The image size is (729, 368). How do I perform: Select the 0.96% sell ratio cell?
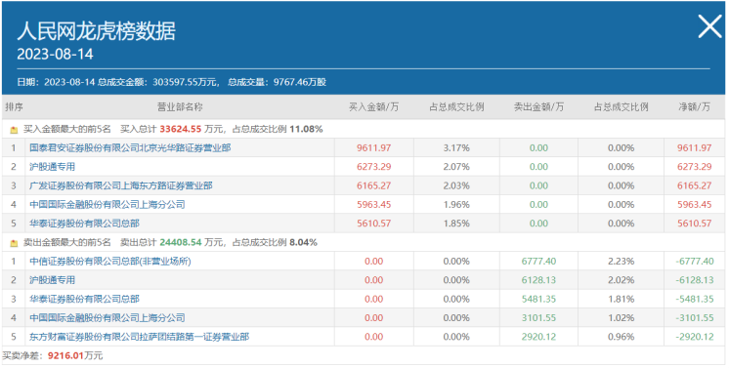tap(621, 337)
